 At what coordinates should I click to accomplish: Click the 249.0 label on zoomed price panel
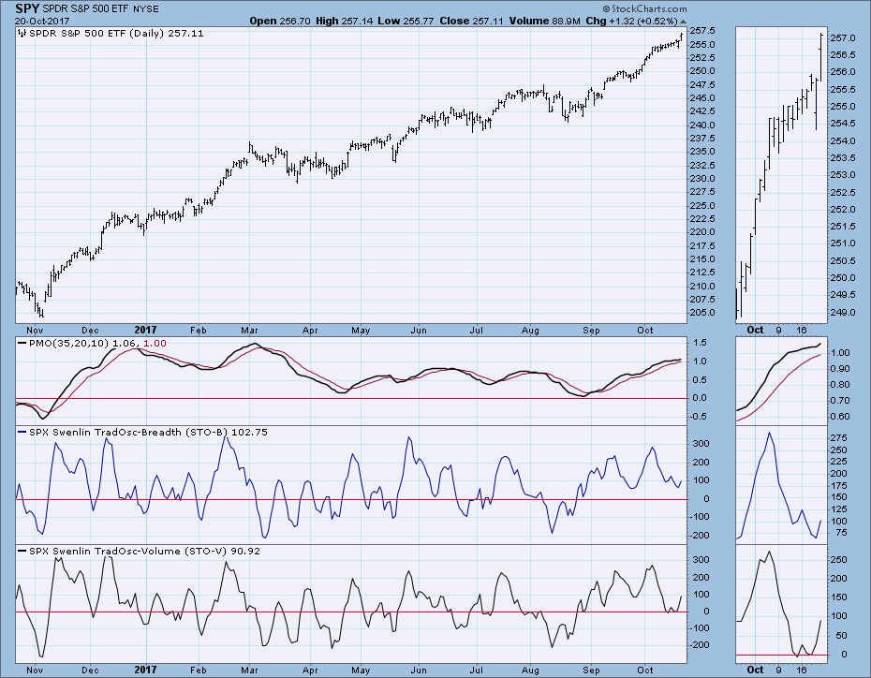pyautogui.click(x=843, y=313)
